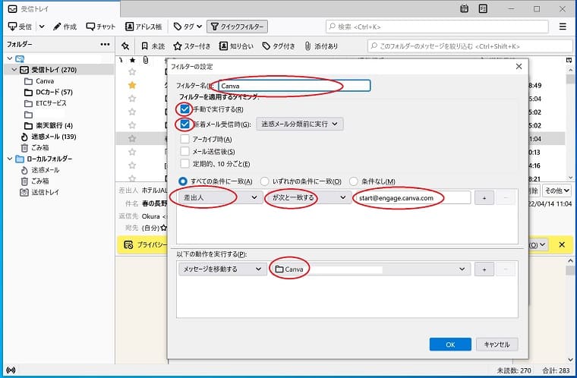
Task: Click キャンセル to discard filter
Action: (x=497, y=345)
